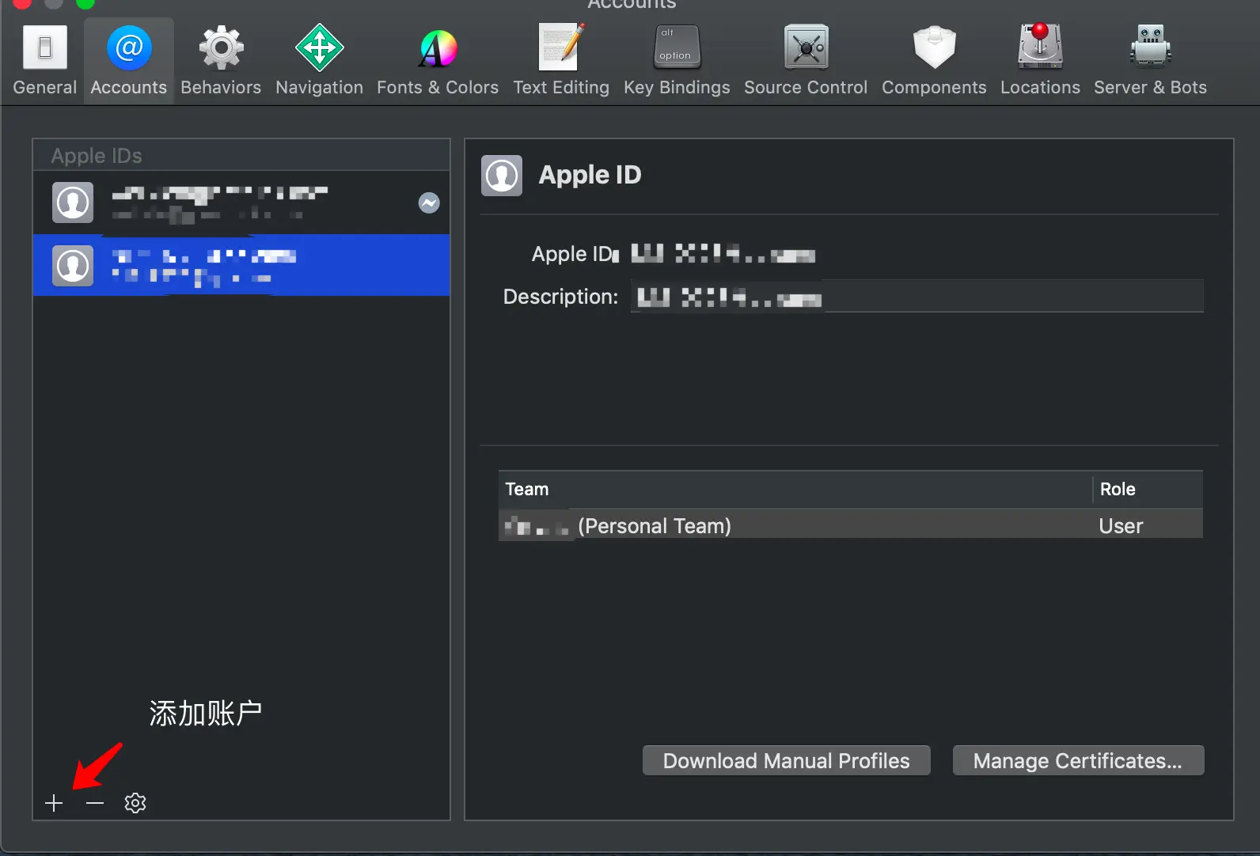Switch to the Accounts preferences tab
This screenshot has height=856, width=1260.
(x=129, y=60)
